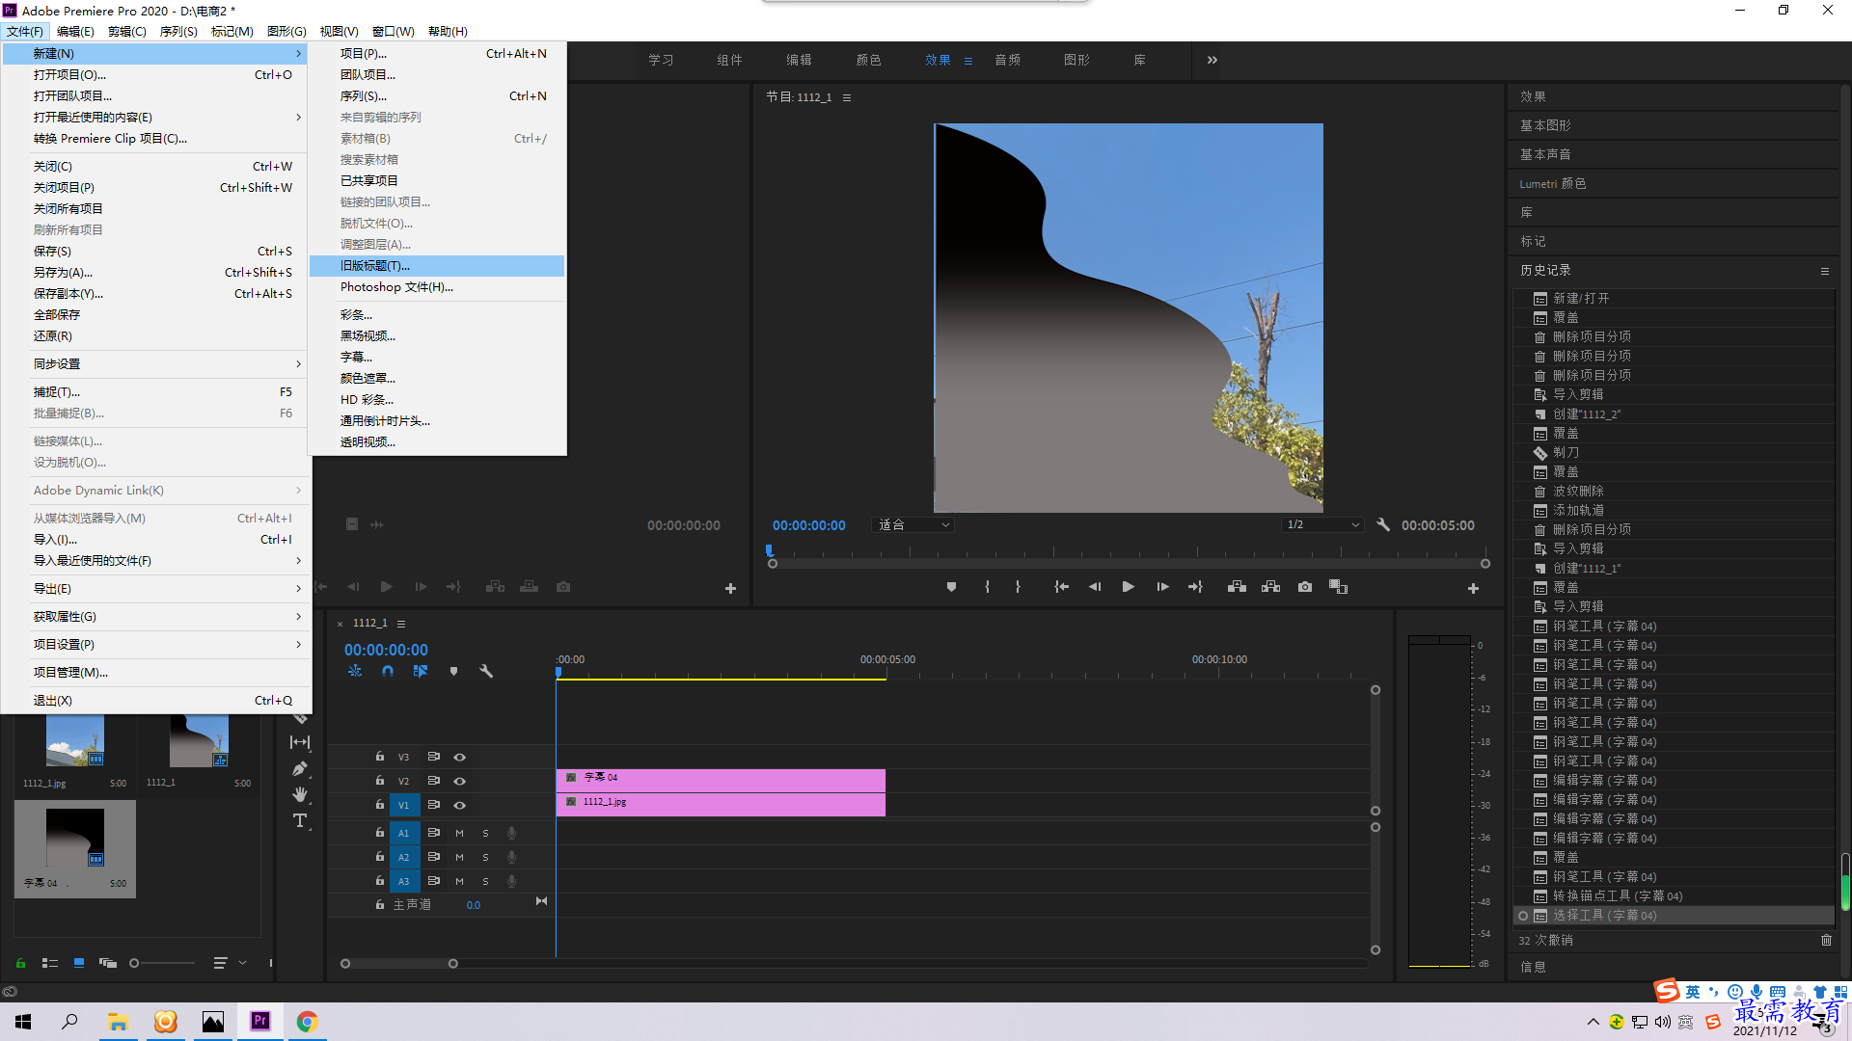Viewport: 1852px width, 1041px height.
Task: Open 编辑(E) menu in menu bar
Action: (x=75, y=31)
